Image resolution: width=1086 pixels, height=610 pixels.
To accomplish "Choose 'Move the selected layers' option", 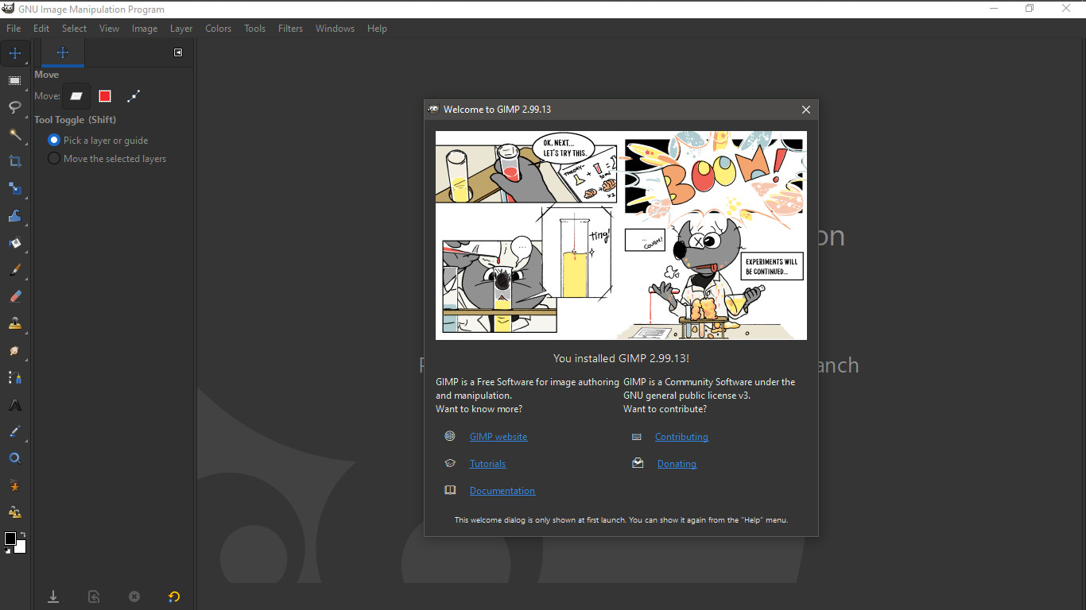I will [x=107, y=159].
